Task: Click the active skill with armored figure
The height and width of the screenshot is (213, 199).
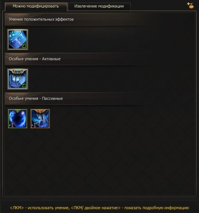Action: pos(18,79)
